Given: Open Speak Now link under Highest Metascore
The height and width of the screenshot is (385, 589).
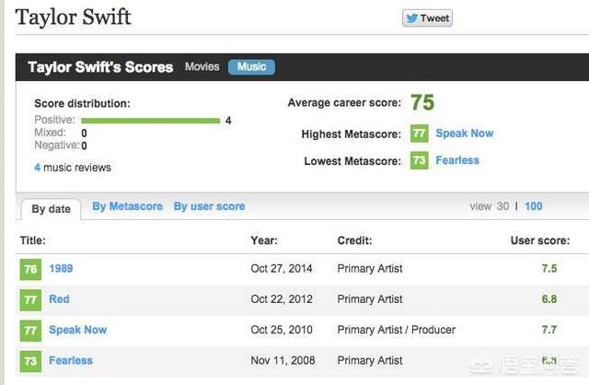Looking at the screenshot, I should click(465, 134).
